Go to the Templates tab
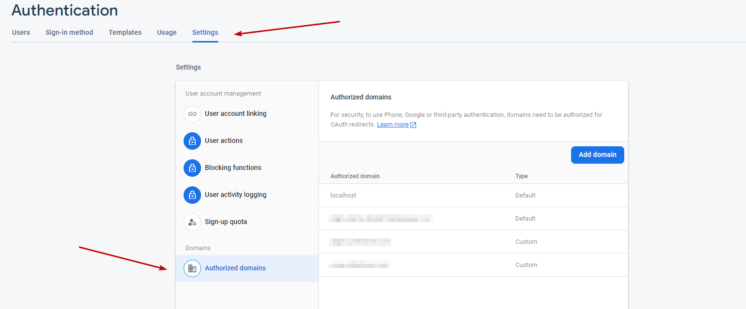The image size is (746, 309). click(125, 32)
